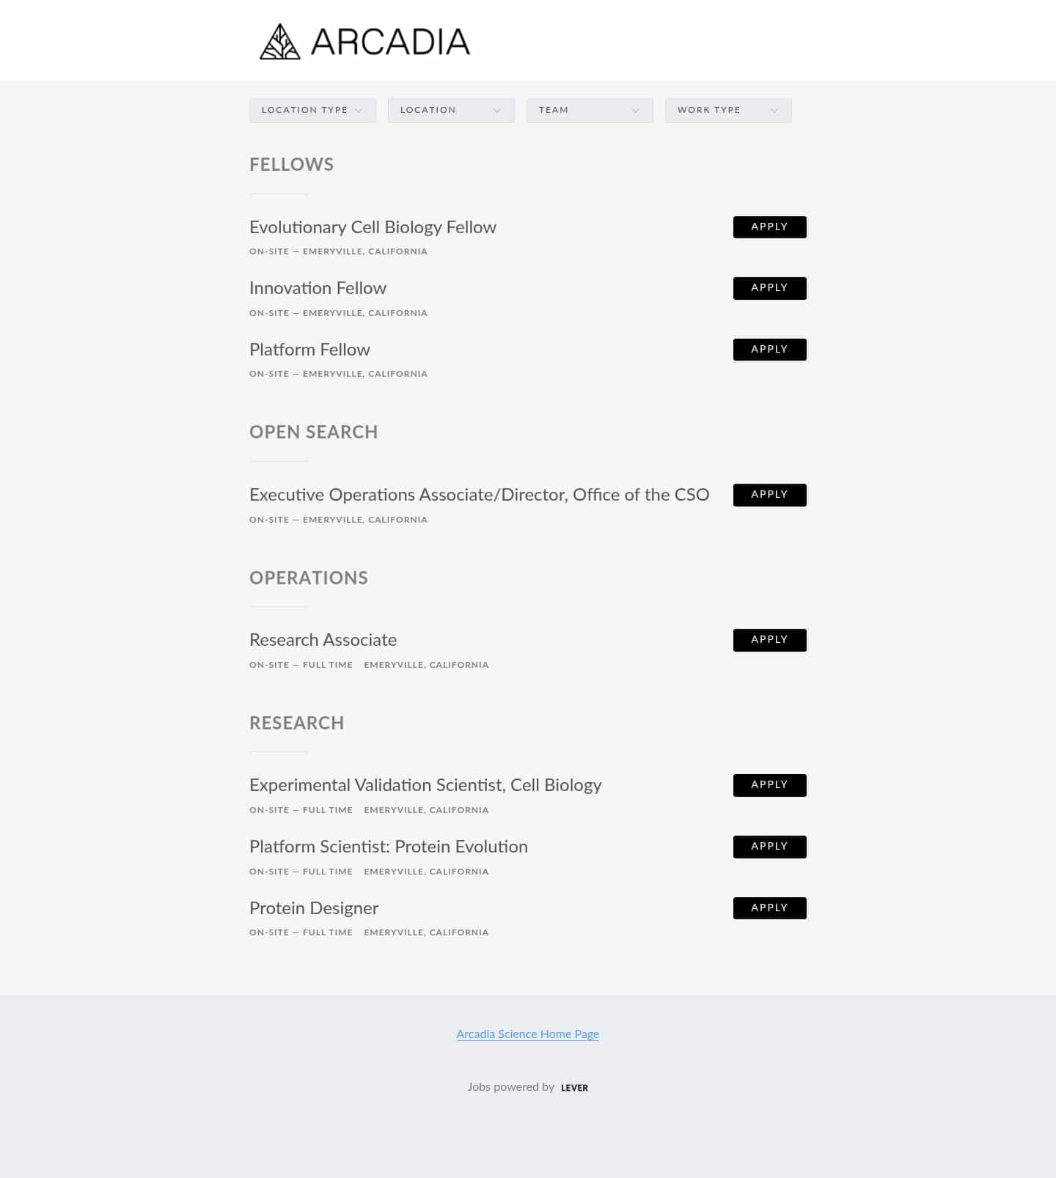Apply for Experimental Validation Scientist, Cell Biology
Screen dimensions: 1056x1178
[x=769, y=785]
